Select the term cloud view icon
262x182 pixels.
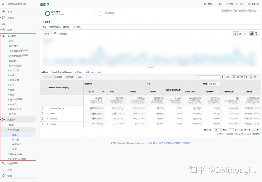point(251,77)
